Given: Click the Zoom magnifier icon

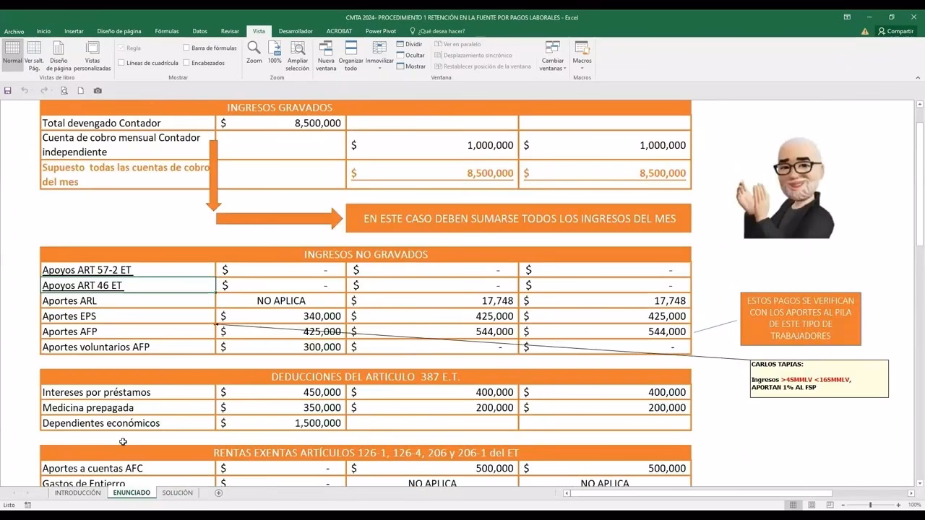Looking at the screenshot, I should tap(254, 48).
